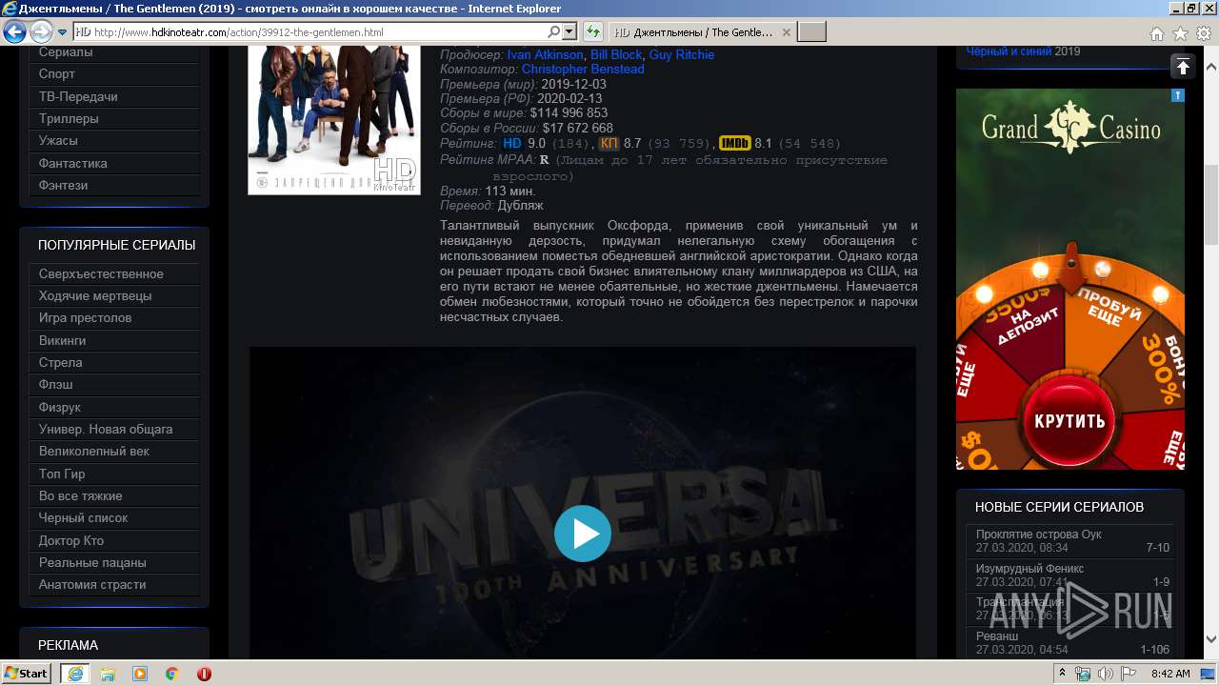The width and height of the screenshot is (1219, 686).
Task: Click the Grand Casino ad logo
Action: coord(1070,129)
